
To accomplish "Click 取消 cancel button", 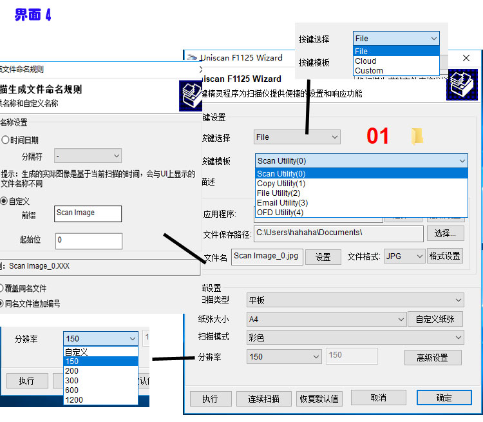I will 379,398.
